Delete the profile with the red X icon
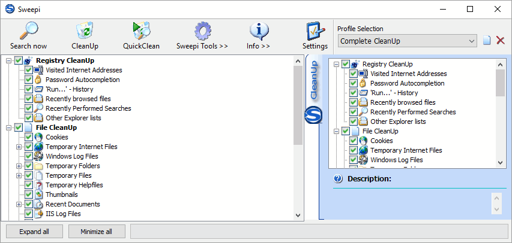The width and height of the screenshot is (512, 243). coord(500,41)
